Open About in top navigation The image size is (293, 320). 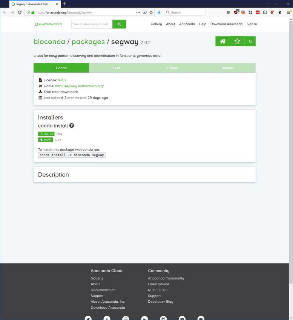pos(170,24)
